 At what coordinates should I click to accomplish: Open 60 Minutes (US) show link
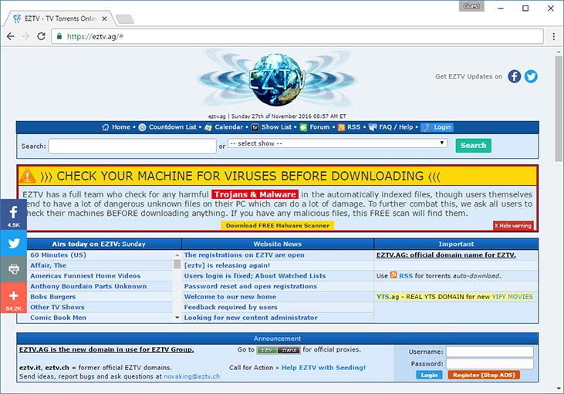(59, 255)
